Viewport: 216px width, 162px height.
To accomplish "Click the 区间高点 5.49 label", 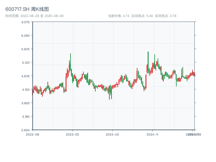I will coord(142,16).
